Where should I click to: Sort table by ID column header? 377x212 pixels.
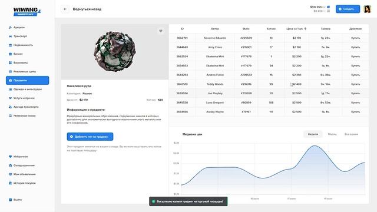click(x=182, y=29)
